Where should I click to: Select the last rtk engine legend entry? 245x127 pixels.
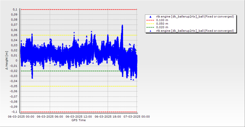(195, 31)
